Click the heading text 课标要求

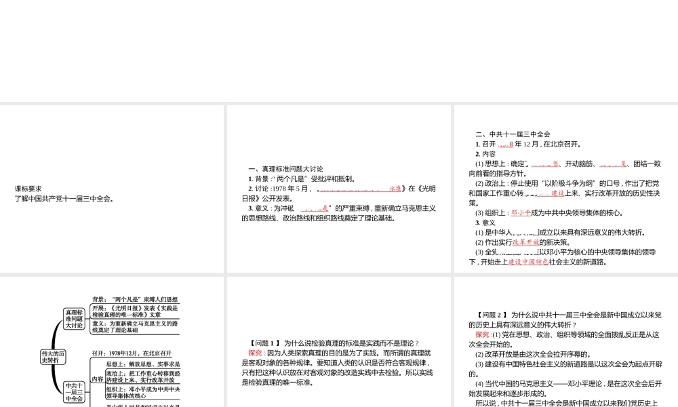coord(28,189)
